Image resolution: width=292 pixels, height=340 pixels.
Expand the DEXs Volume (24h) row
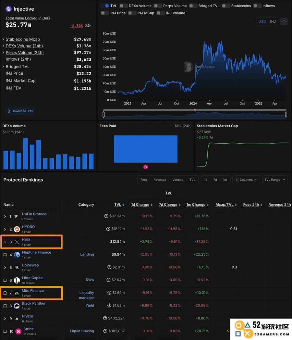pyautogui.click(x=3, y=46)
